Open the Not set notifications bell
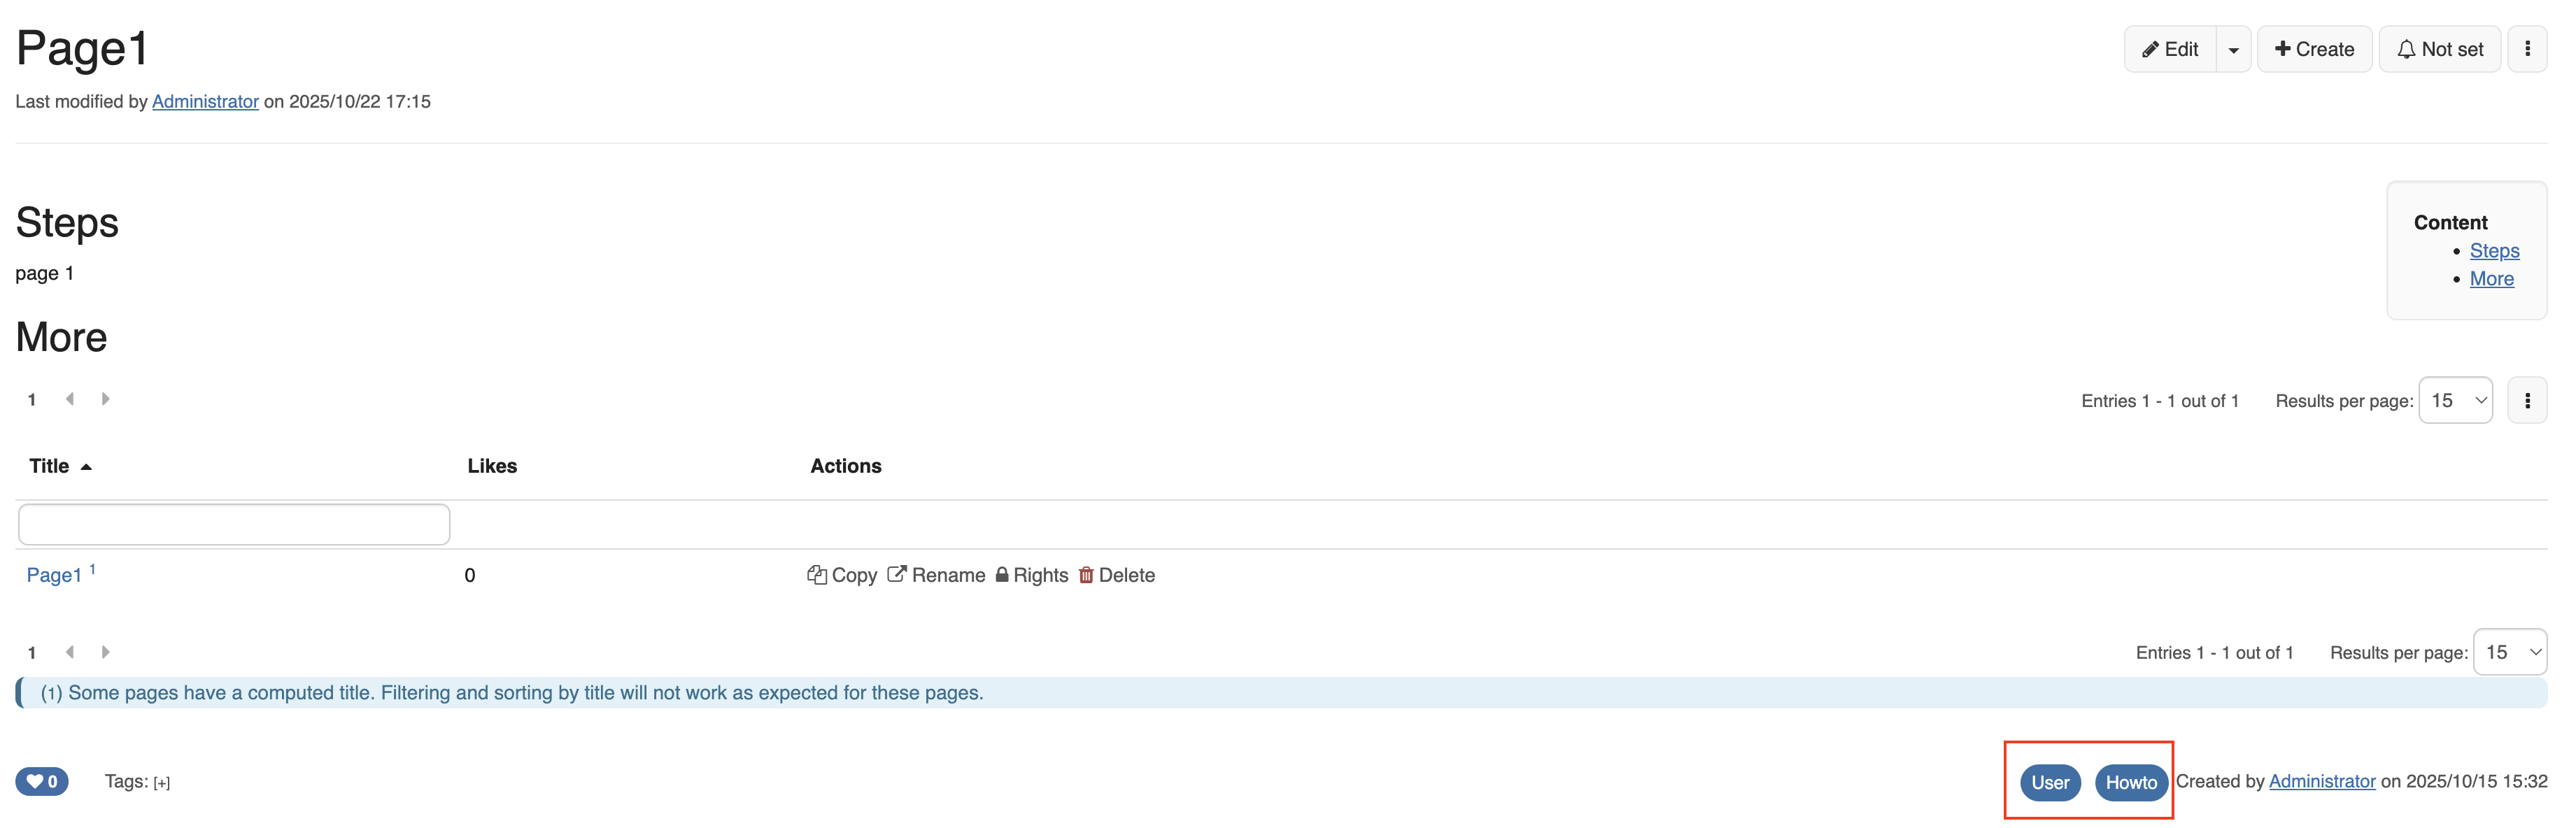The height and width of the screenshot is (828, 2576). (x=2439, y=49)
